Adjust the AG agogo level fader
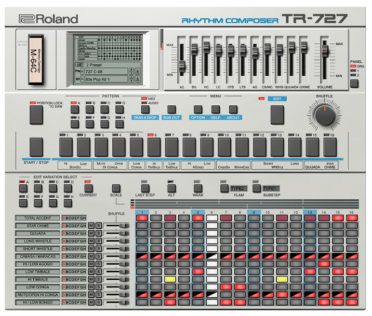 [255, 52]
